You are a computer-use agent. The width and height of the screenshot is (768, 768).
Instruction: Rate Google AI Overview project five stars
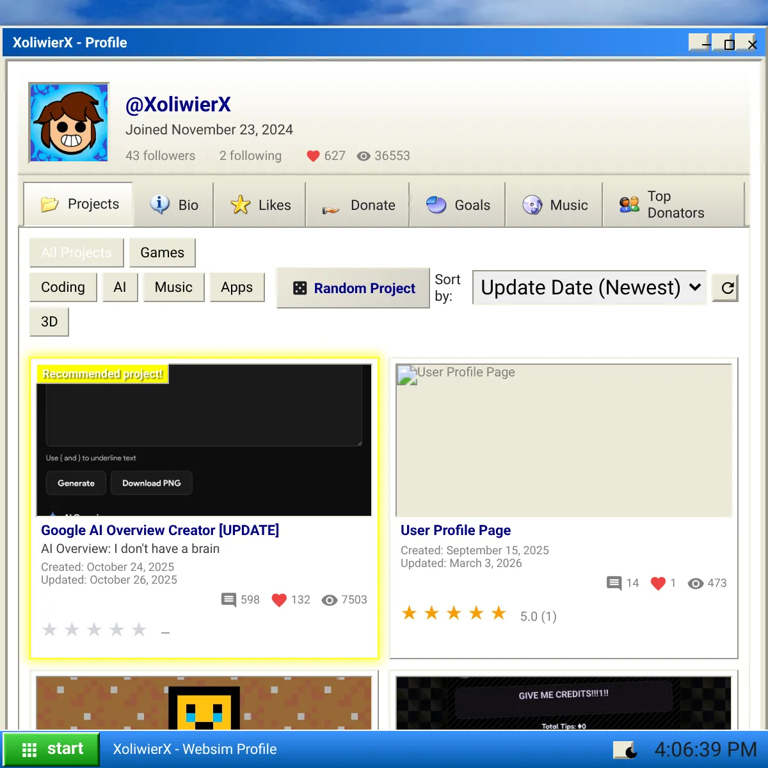coord(139,630)
